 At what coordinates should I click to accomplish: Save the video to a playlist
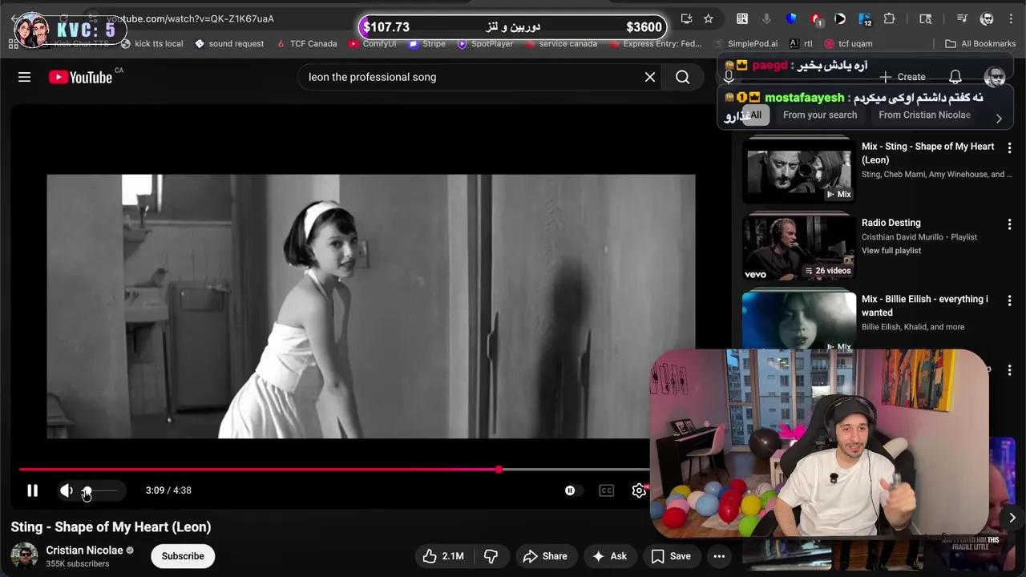point(671,556)
